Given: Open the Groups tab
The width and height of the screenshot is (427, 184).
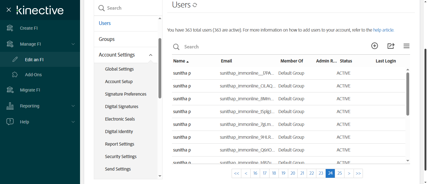Looking at the screenshot, I should click(107, 39).
